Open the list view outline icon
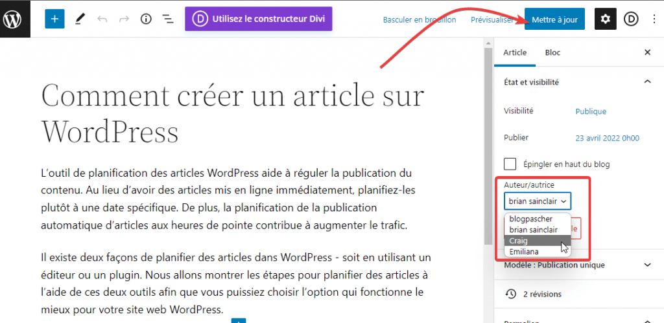 (x=168, y=19)
